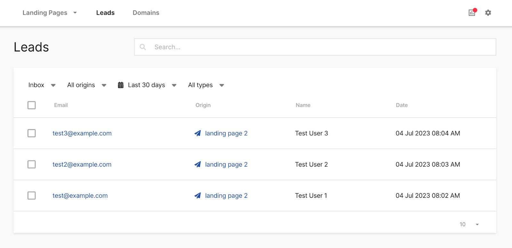The height and width of the screenshot is (248, 512).
Task: Focus the Search leads input field
Action: [x=320, y=47]
